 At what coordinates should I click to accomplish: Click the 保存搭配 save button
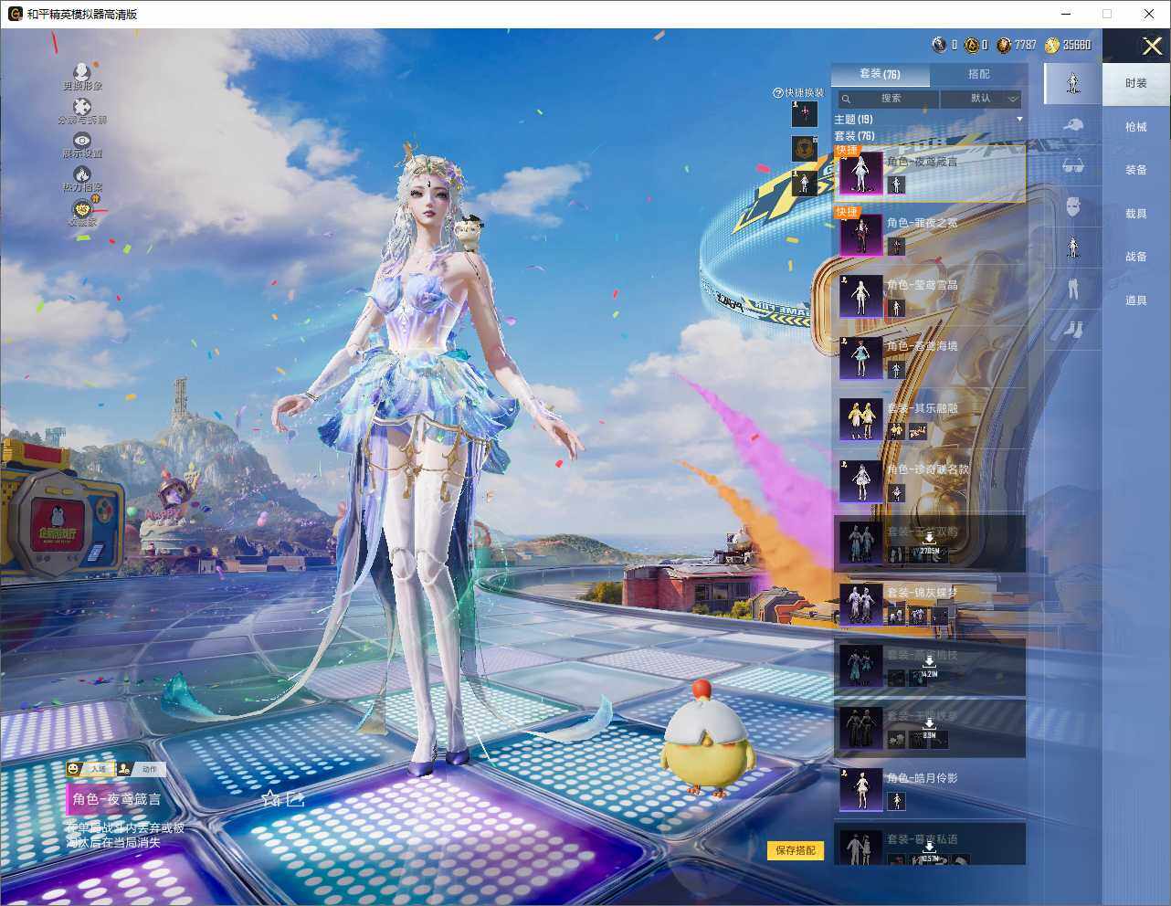pyautogui.click(x=796, y=850)
